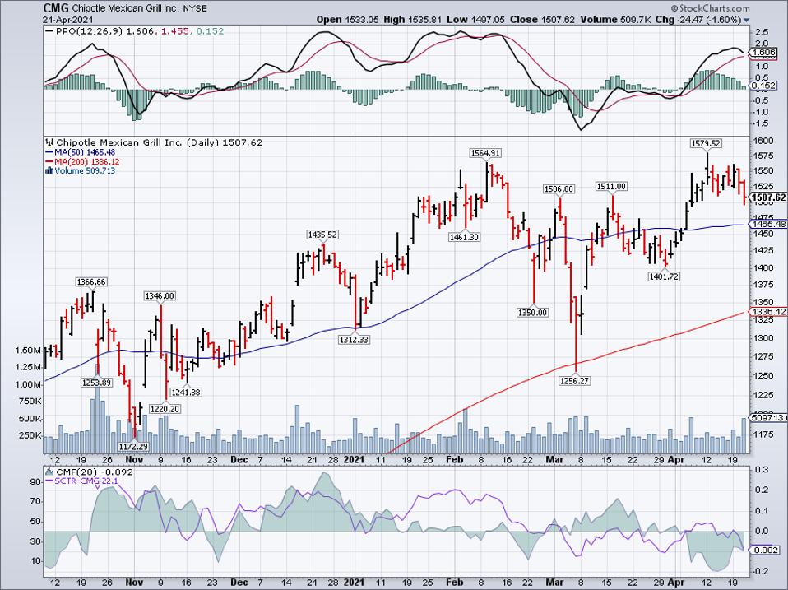The width and height of the screenshot is (788, 590).
Task: Click the MA(50) 1465.48 legend entry
Action: (85, 152)
